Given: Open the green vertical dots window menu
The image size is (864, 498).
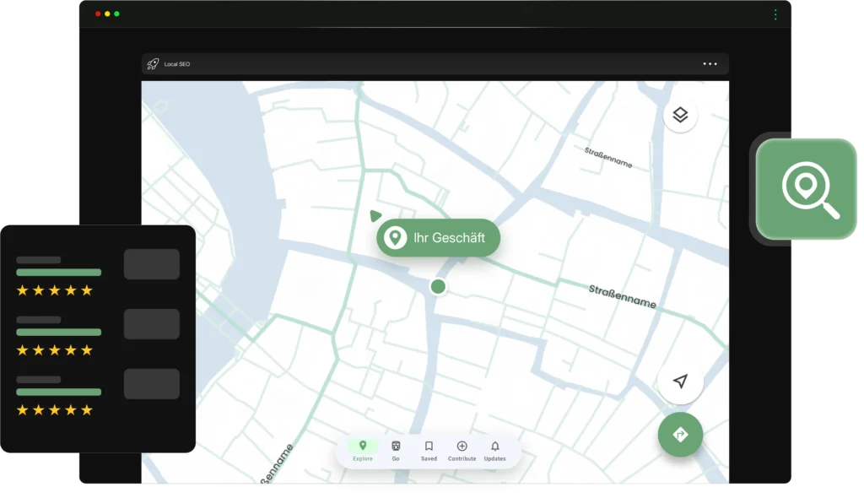Looking at the screenshot, I should (x=775, y=14).
